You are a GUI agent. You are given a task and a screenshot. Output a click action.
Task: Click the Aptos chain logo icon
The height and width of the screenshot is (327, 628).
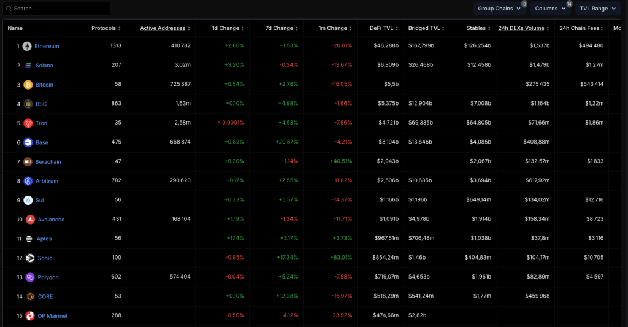29,239
